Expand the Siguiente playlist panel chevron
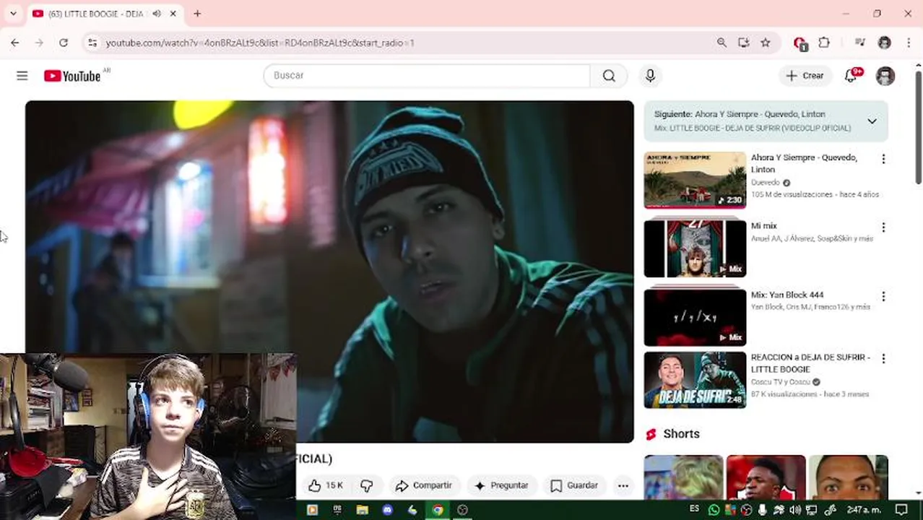The image size is (923, 520). (872, 121)
